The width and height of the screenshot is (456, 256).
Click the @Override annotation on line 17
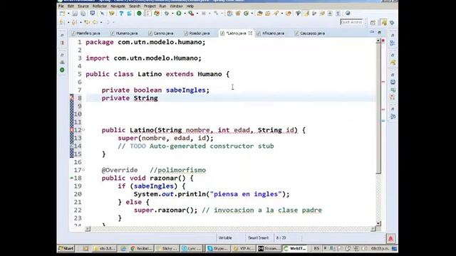tap(120, 170)
